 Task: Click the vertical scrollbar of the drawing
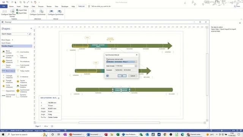(207, 75)
